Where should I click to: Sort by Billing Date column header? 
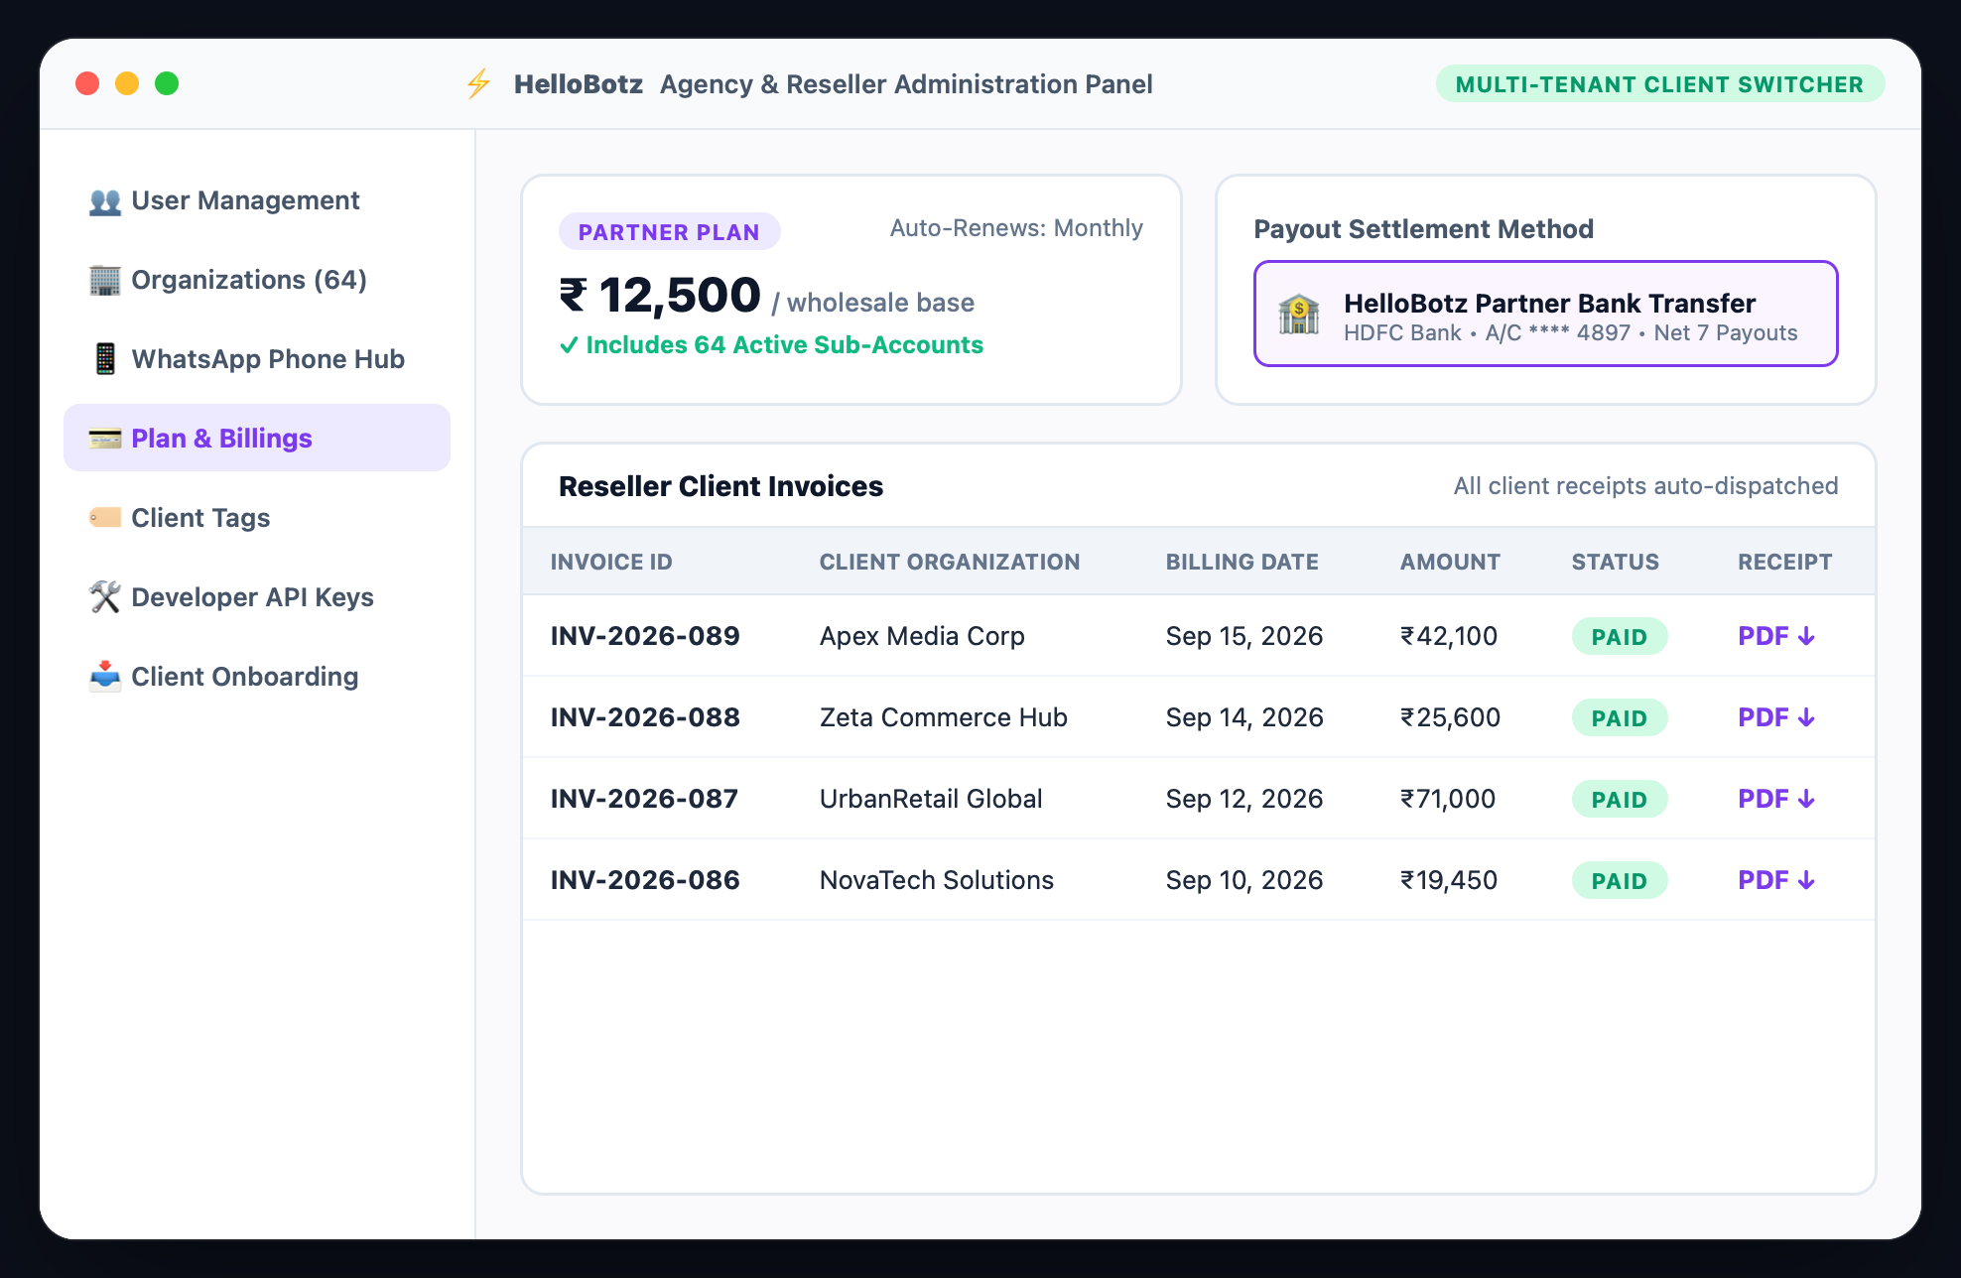click(x=1242, y=562)
